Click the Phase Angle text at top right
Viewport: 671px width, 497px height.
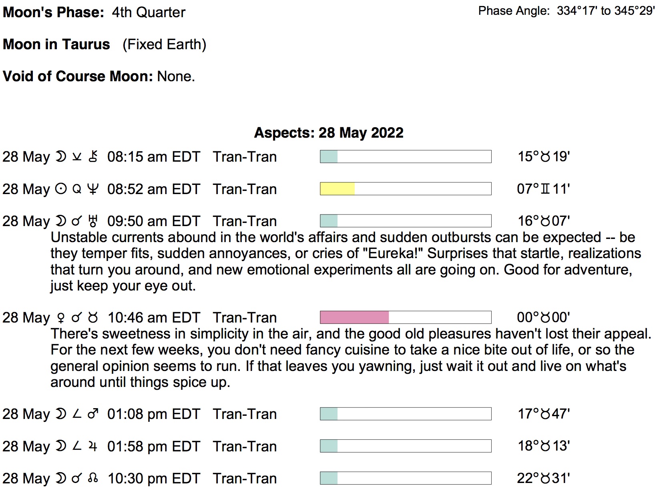click(x=566, y=11)
